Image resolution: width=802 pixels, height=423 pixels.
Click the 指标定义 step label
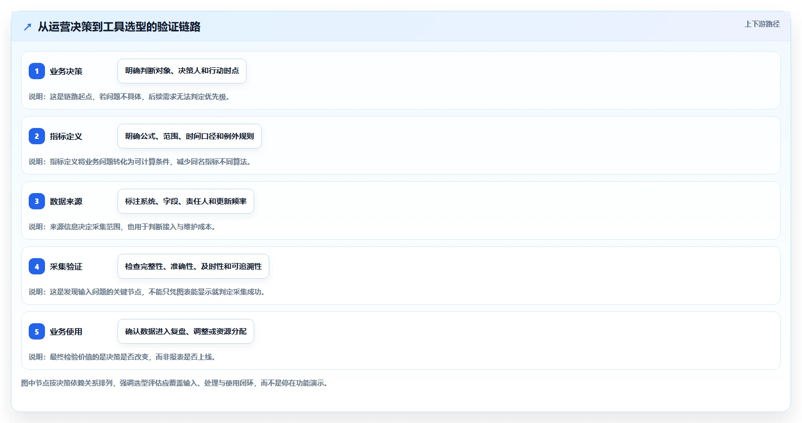click(66, 136)
